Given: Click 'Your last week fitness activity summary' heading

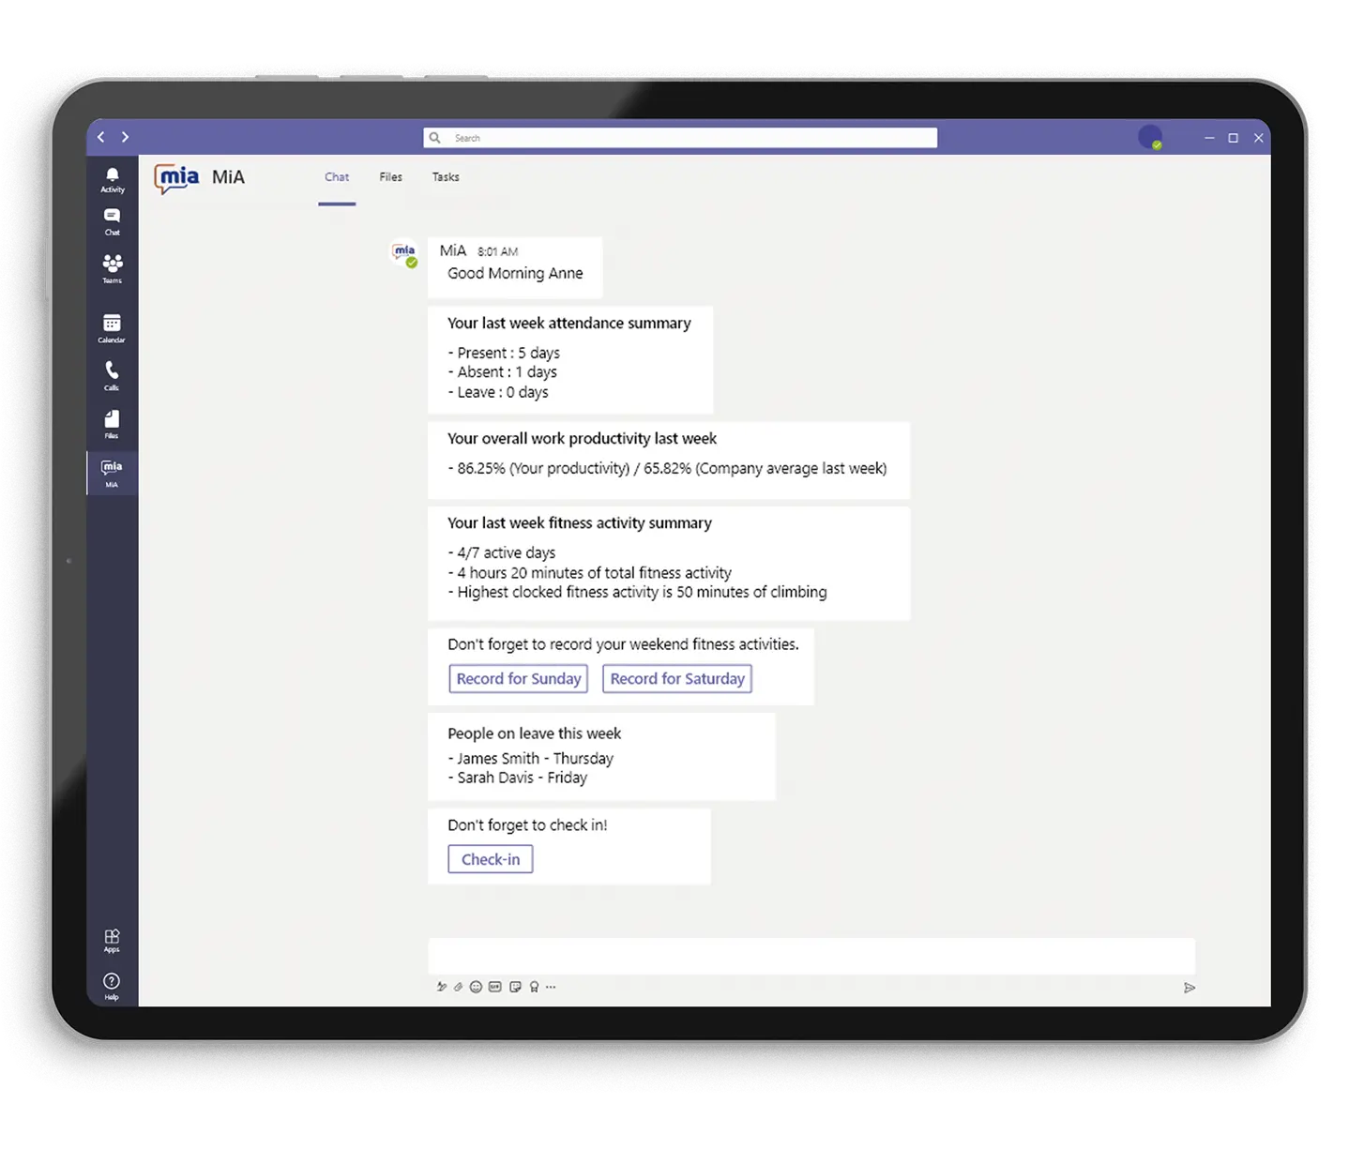Looking at the screenshot, I should pos(580,522).
